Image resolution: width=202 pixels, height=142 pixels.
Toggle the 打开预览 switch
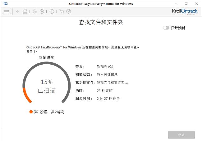point(166,28)
